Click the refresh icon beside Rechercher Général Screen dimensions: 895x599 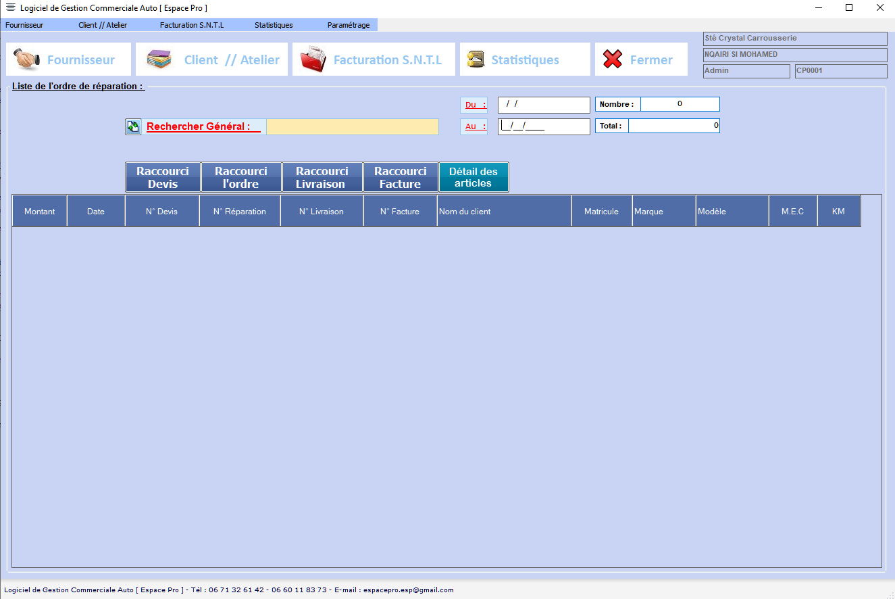tap(133, 126)
